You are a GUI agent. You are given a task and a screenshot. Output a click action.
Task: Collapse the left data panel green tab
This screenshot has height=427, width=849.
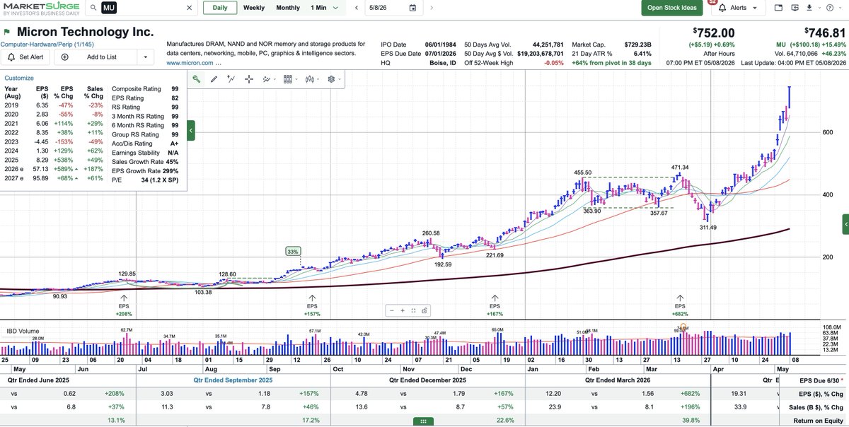tap(191, 131)
